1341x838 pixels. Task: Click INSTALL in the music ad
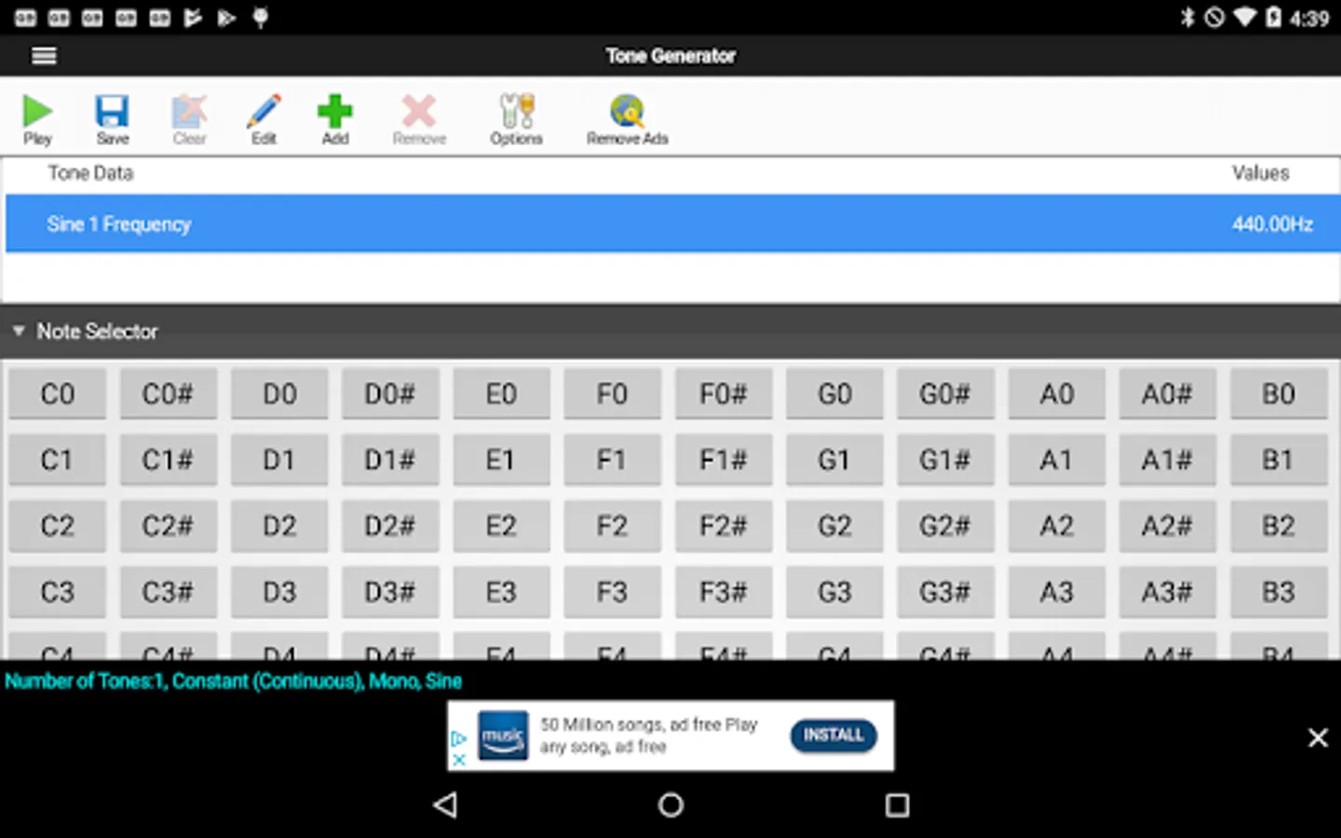[x=833, y=735]
